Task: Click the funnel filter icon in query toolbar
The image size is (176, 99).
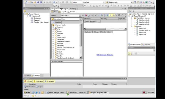Action: (108, 15)
